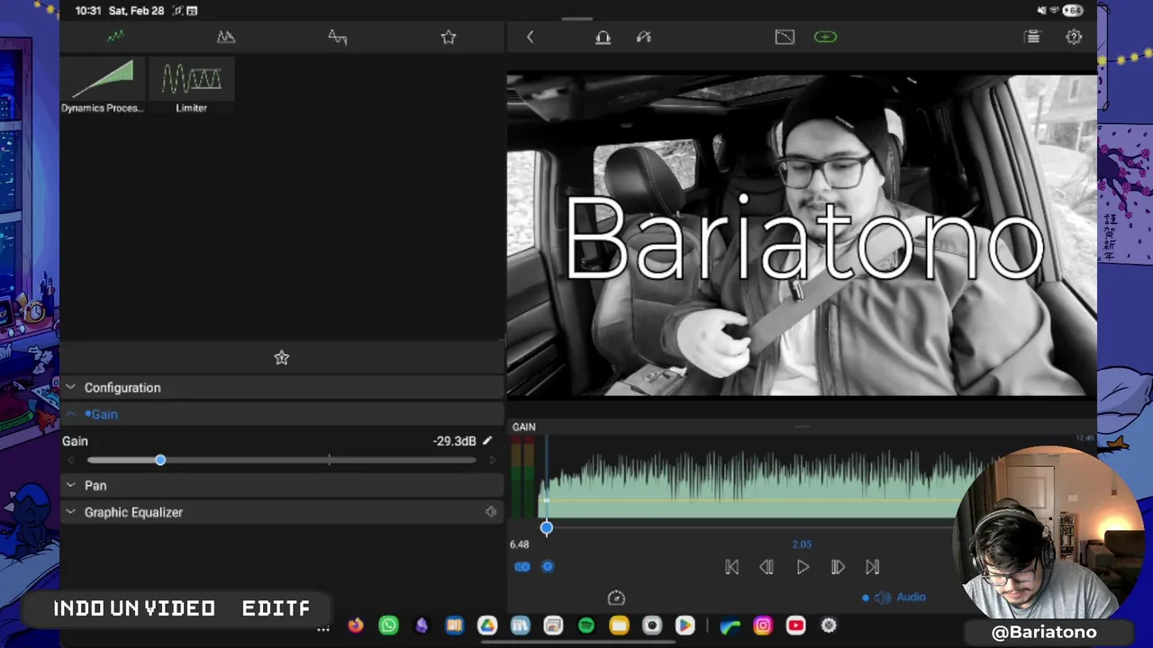The height and width of the screenshot is (648, 1153).
Task: Open system settings gear in the taskbar
Action: point(829,625)
